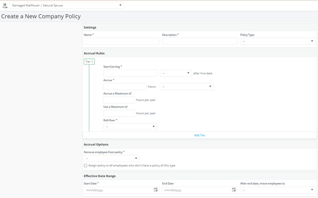The image size is (318, 198).
Task: Open Remove employee from policy dropdown
Action: (x=111, y=158)
